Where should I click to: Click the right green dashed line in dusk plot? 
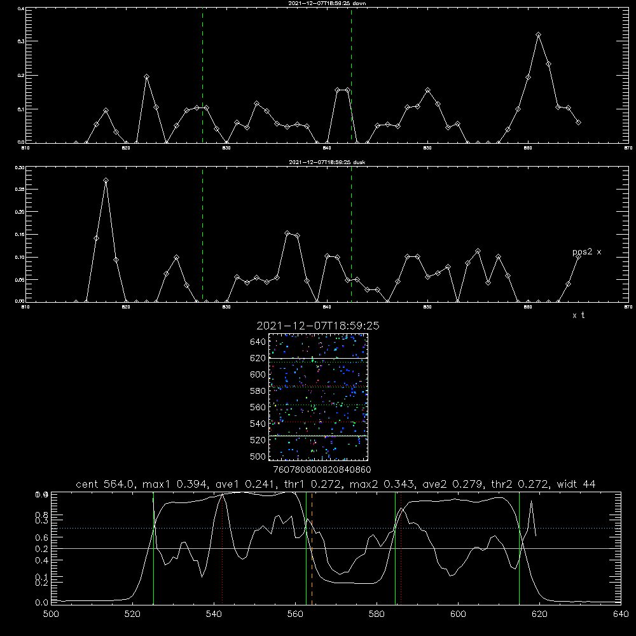point(351,235)
